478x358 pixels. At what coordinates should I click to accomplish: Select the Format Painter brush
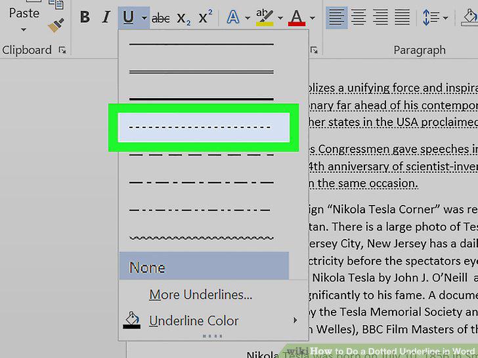56,25
